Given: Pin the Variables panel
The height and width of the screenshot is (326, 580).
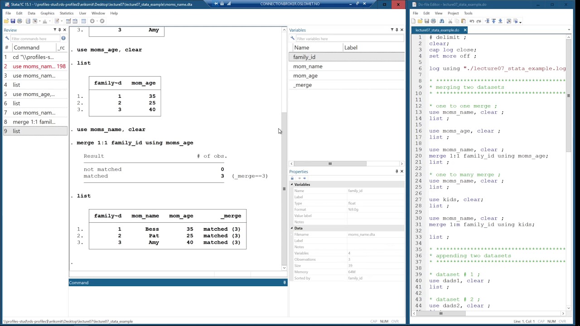Looking at the screenshot, I should click(396, 30).
